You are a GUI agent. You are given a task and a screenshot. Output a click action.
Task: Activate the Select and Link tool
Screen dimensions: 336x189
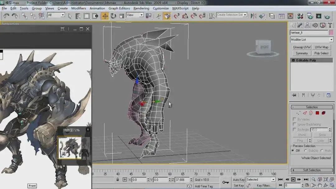point(25,16)
